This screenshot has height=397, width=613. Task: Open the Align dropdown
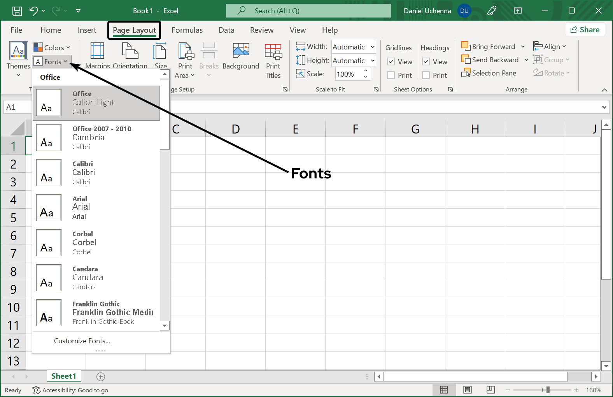coord(550,47)
